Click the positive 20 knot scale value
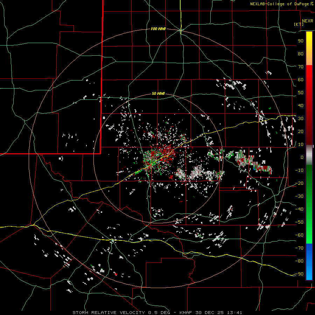Viewport: 315px width, 315px height. (x=301, y=131)
